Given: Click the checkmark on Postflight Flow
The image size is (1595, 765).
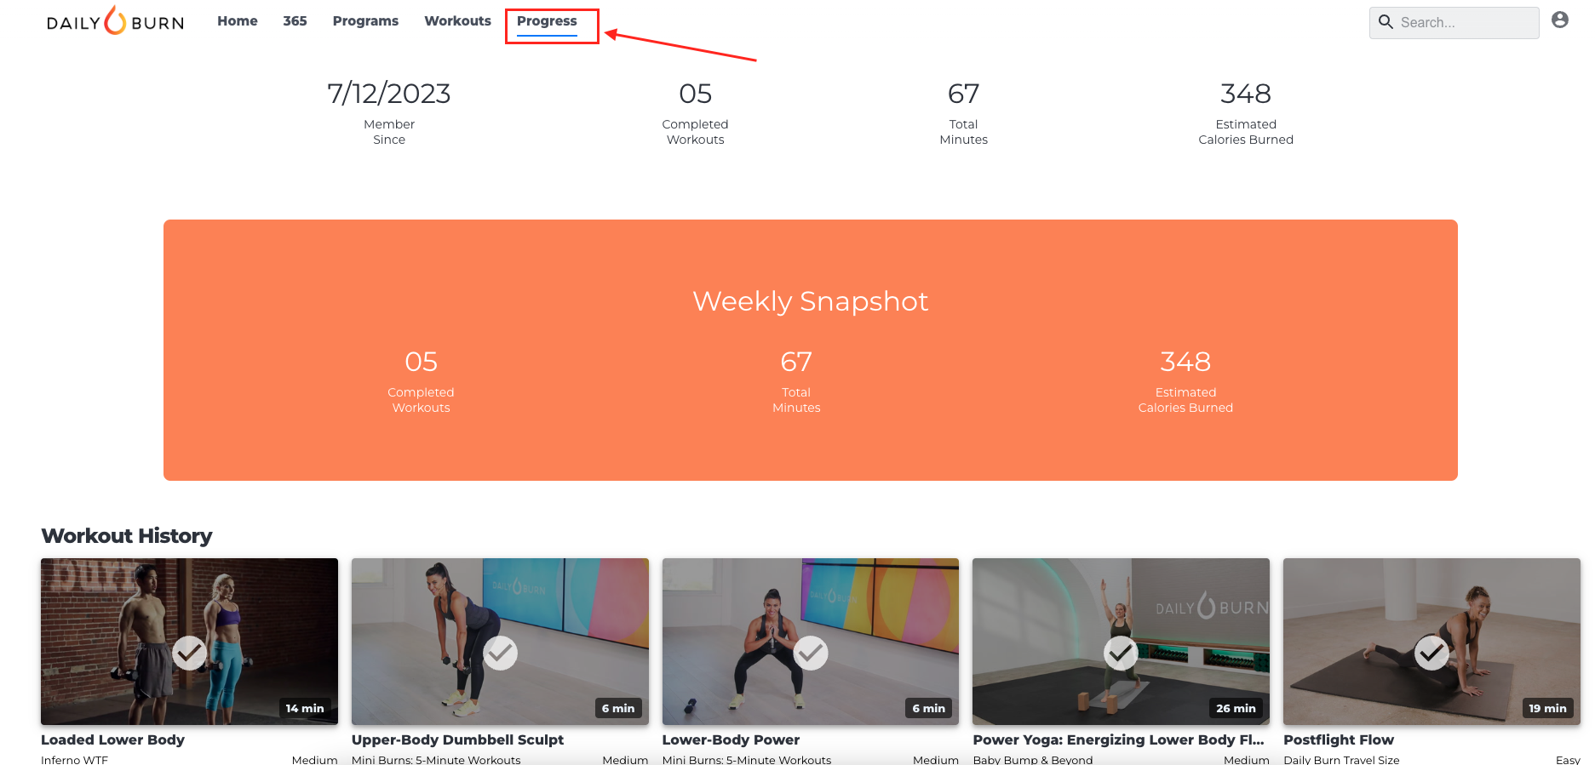Looking at the screenshot, I should pos(1431,653).
